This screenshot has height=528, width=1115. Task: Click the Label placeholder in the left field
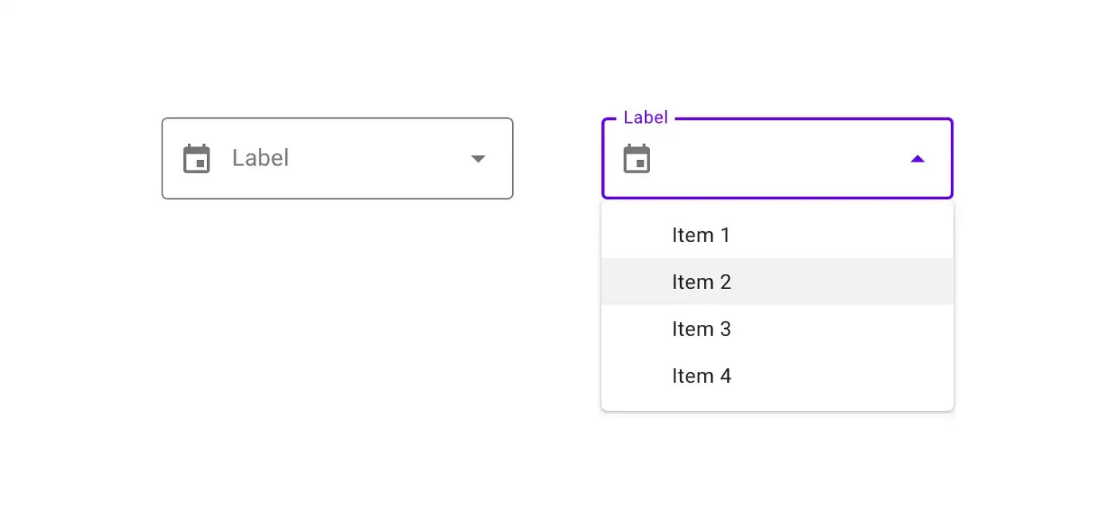point(260,158)
